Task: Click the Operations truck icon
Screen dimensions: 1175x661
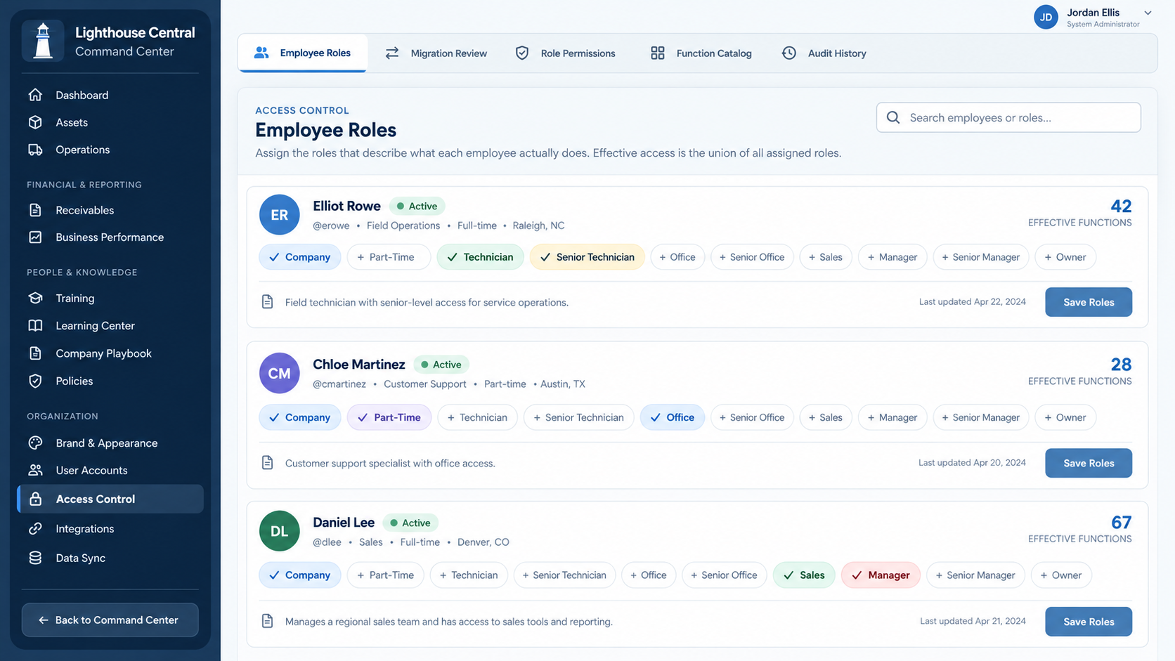Action: pos(35,150)
